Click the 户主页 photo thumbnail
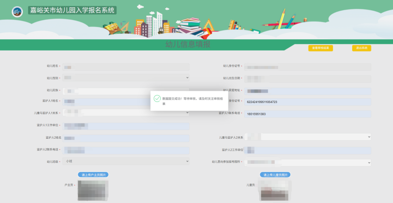Viewport: 393px width, 203px height. tap(93, 190)
